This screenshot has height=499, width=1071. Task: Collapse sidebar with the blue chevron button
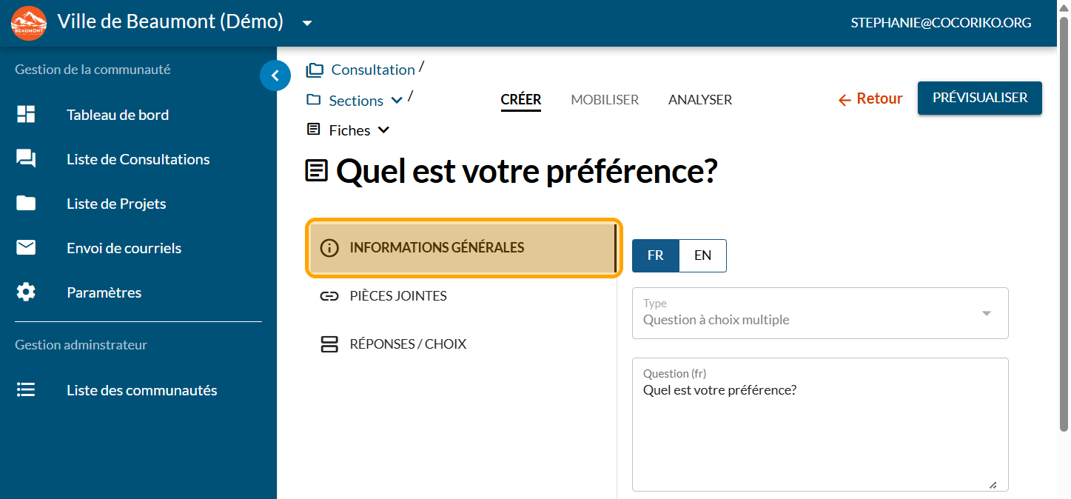pos(275,76)
